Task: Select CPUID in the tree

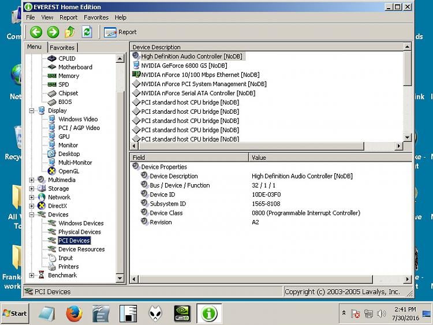Action: coord(67,58)
